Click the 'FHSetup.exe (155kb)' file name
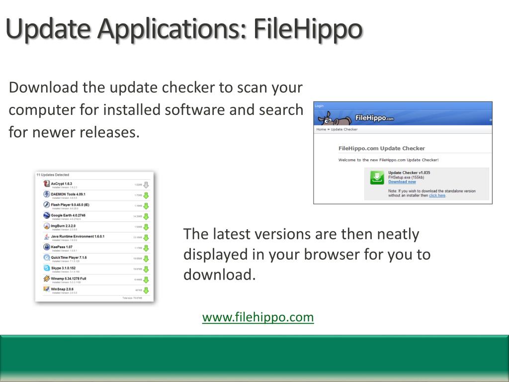509x382 pixels. 406,178
